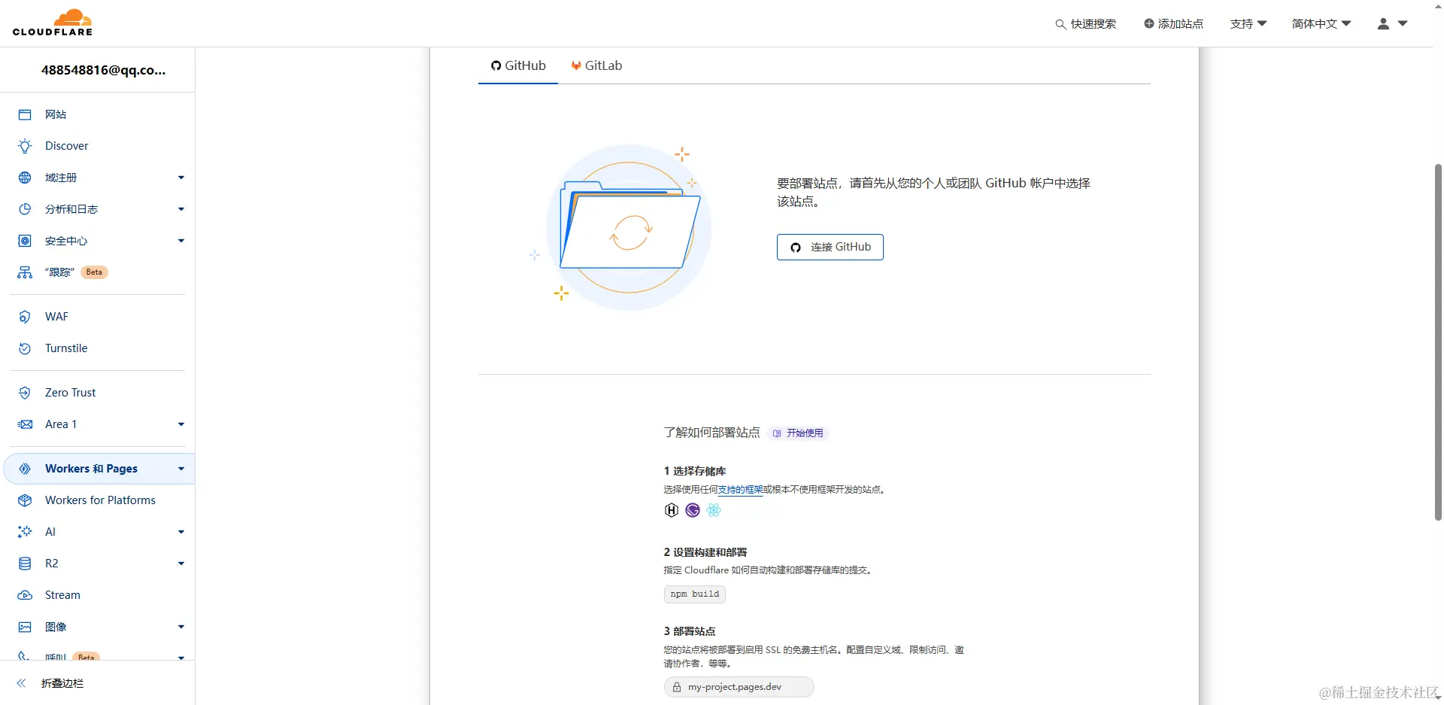This screenshot has width=1444, height=705.
Task: Open the account dropdown arrow
Action: (x=1403, y=23)
